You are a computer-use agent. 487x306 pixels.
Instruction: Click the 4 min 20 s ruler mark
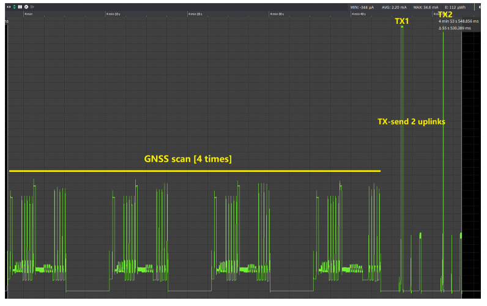pyautogui.click(x=195, y=13)
